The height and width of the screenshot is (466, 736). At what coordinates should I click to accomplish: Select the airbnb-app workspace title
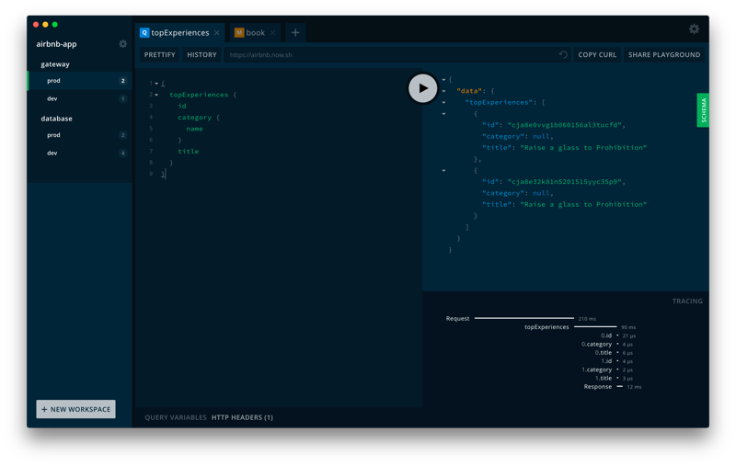(x=56, y=44)
